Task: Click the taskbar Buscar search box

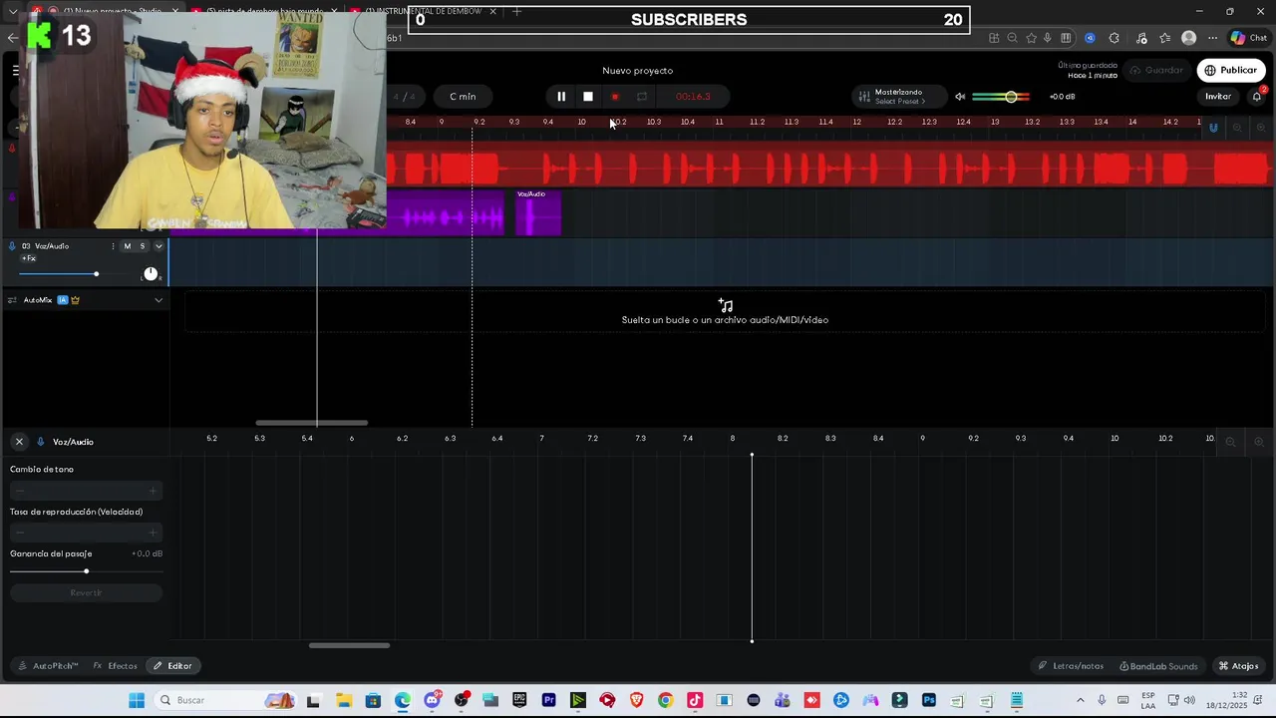Action: pyautogui.click(x=227, y=700)
